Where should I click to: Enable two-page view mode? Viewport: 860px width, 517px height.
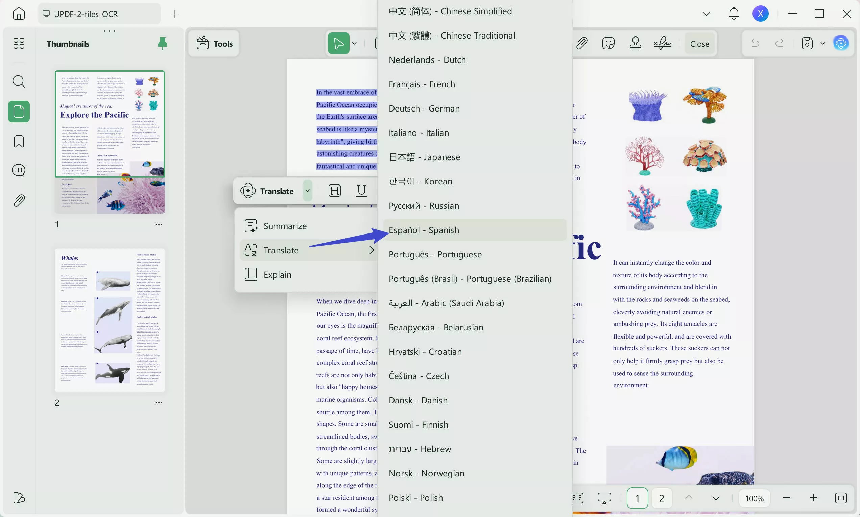(x=578, y=498)
